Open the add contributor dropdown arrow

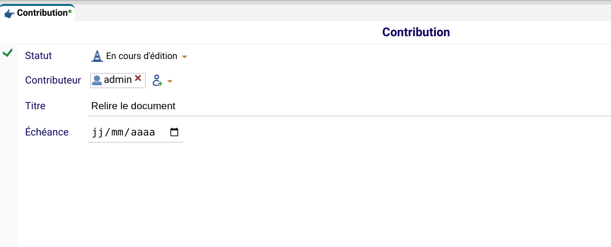pos(170,81)
